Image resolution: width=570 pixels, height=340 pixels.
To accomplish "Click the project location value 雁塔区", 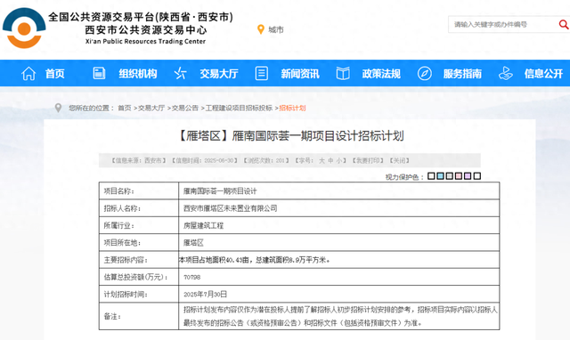I will pos(193,243).
